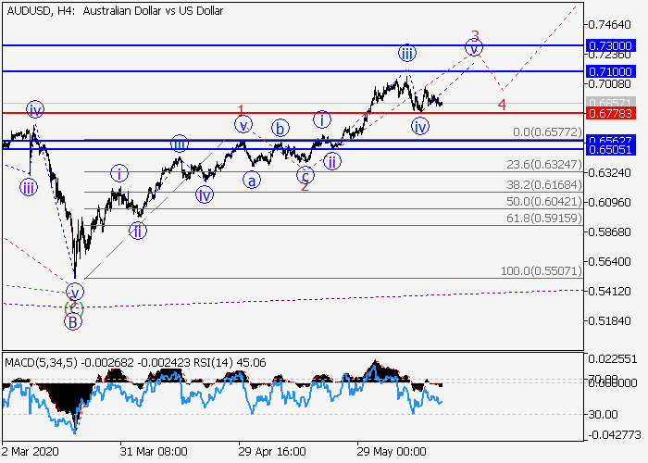Image resolution: width=648 pixels, height=463 pixels.
Task: Select the red wave '1' label
Action: (241, 109)
